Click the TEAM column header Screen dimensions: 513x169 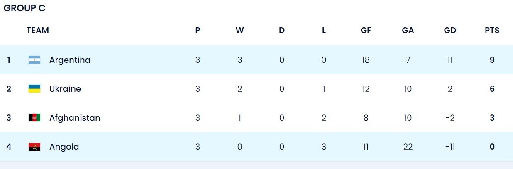click(x=38, y=30)
